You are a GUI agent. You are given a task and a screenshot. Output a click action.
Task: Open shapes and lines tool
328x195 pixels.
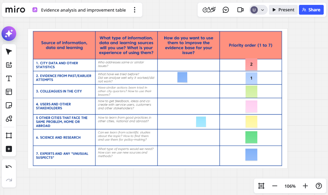point(9,119)
